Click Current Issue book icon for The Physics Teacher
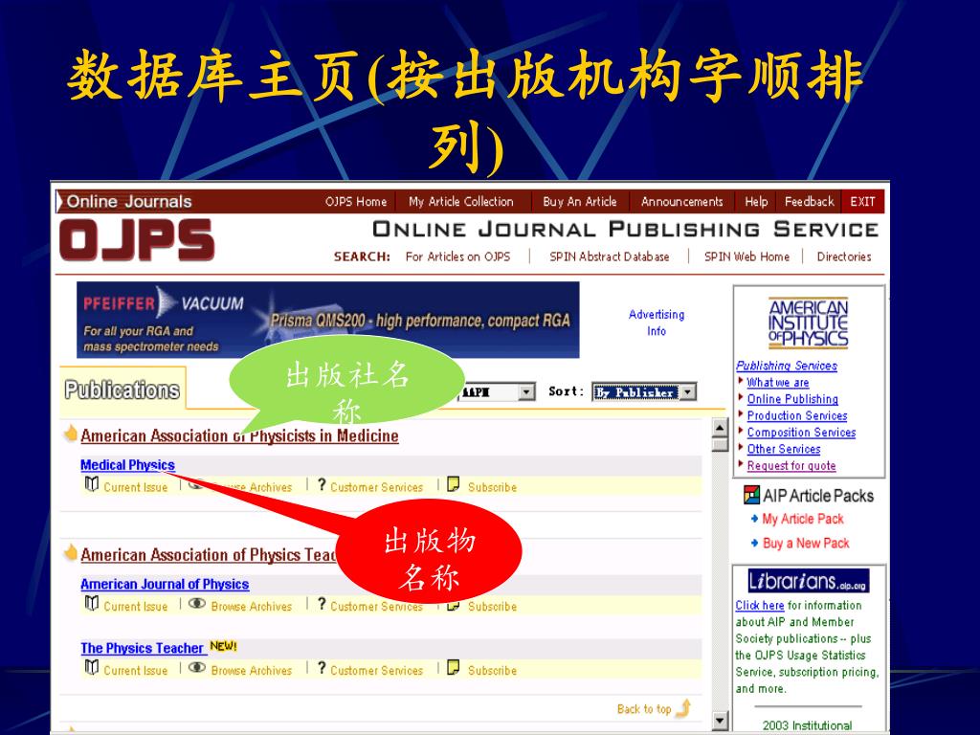The width and height of the screenshot is (980, 735). click(92, 667)
